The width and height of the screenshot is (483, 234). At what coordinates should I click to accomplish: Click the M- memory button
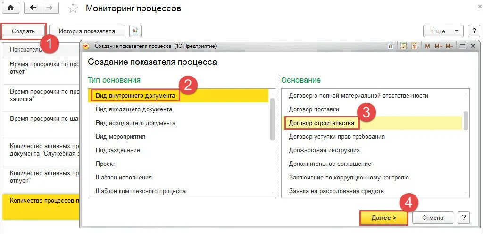[x=449, y=46]
